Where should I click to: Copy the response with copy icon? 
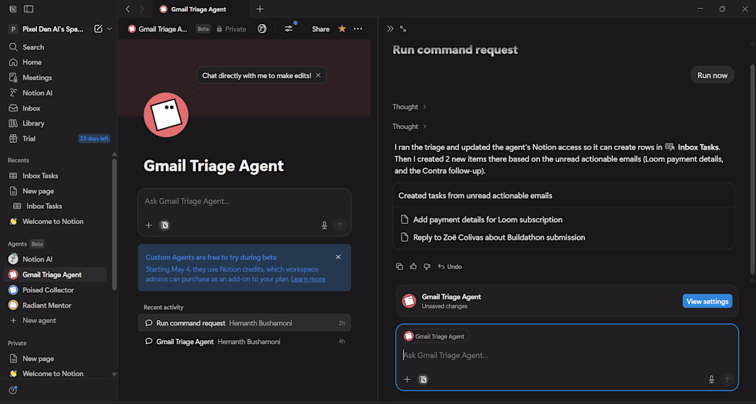pyautogui.click(x=399, y=267)
